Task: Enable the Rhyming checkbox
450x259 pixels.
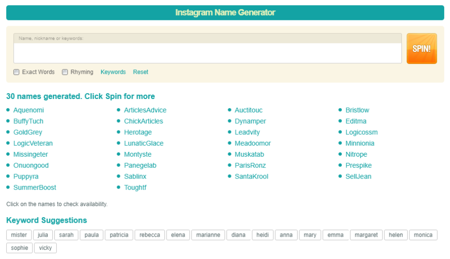Action: point(65,72)
